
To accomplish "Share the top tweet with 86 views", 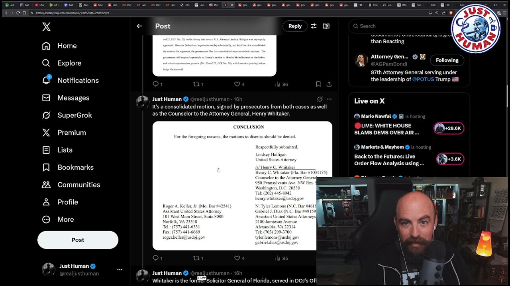I will [x=329, y=84].
